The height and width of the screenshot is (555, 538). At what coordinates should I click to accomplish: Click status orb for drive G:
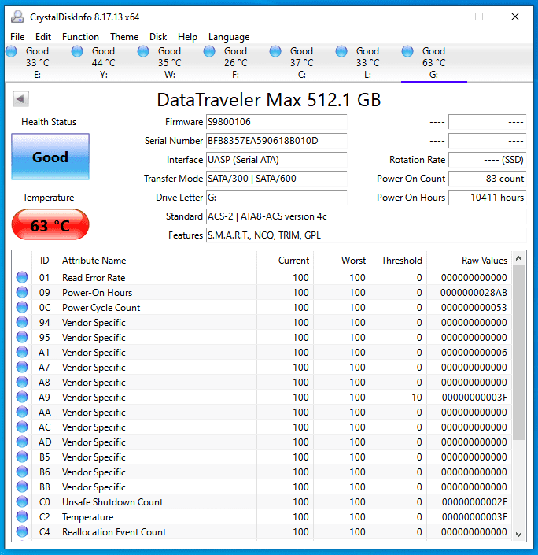coord(407,51)
